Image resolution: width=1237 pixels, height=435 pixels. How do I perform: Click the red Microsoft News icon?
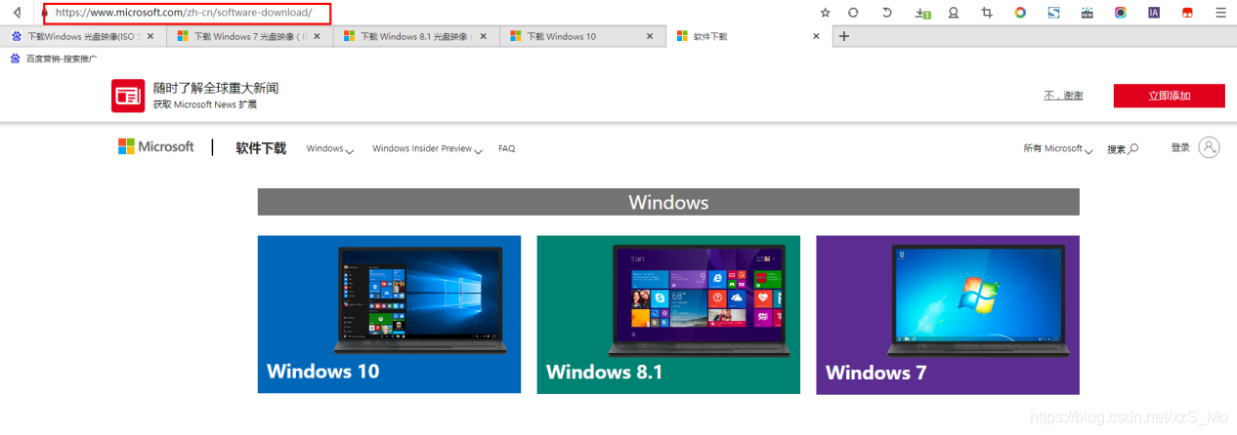pos(128,96)
